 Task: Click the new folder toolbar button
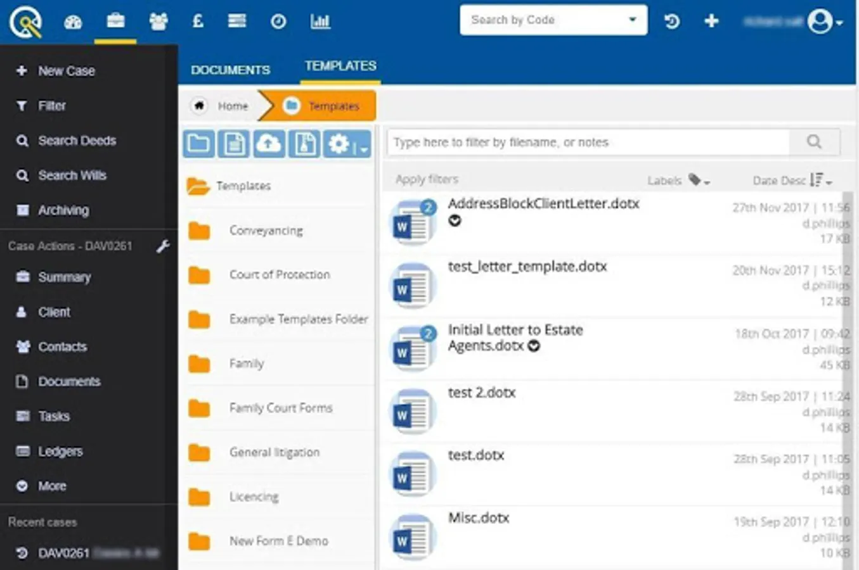coord(198,144)
